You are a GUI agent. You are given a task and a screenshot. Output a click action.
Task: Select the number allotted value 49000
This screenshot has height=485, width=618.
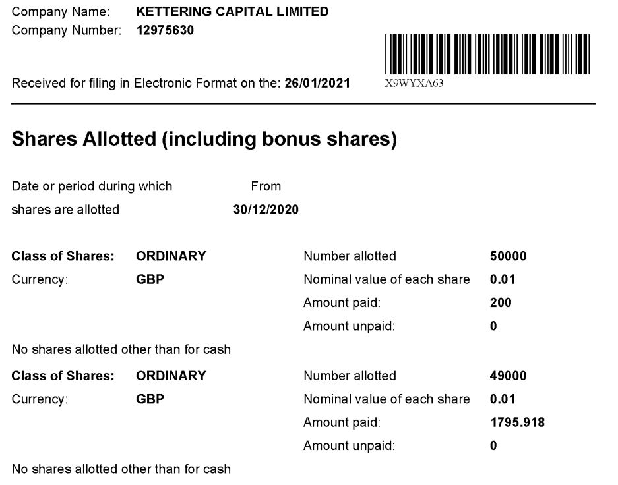click(509, 376)
